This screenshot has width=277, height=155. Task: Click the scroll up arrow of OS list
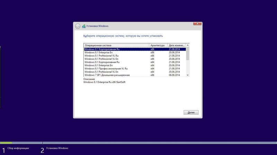[x=188, y=45]
